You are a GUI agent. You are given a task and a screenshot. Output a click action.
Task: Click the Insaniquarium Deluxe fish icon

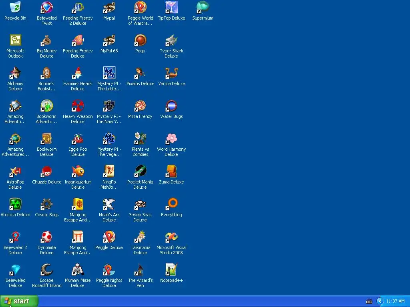(78, 171)
